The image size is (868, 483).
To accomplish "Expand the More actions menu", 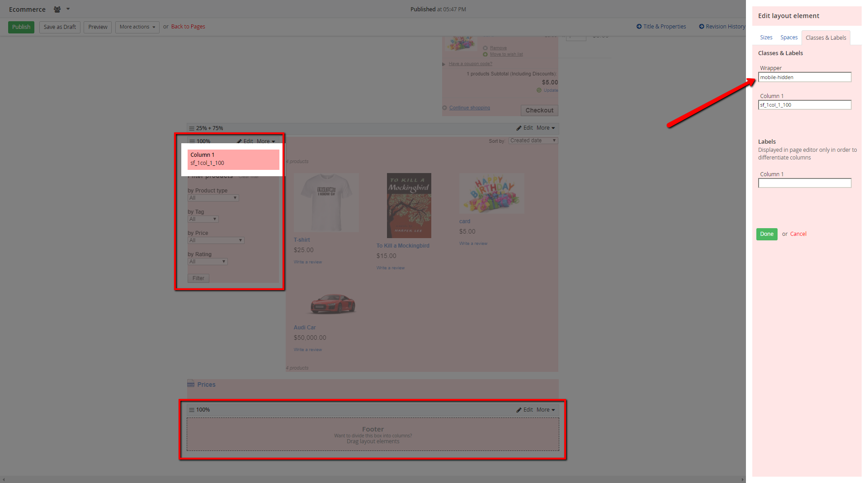I will coord(137,27).
